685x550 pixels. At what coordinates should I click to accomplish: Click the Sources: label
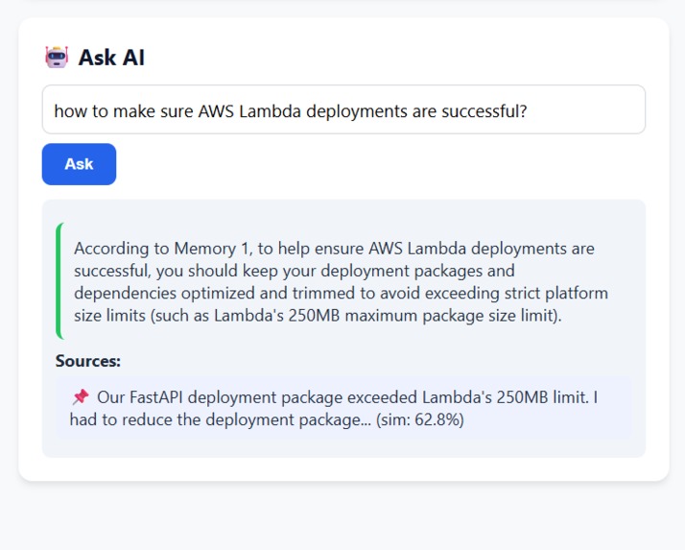tap(88, 361)
